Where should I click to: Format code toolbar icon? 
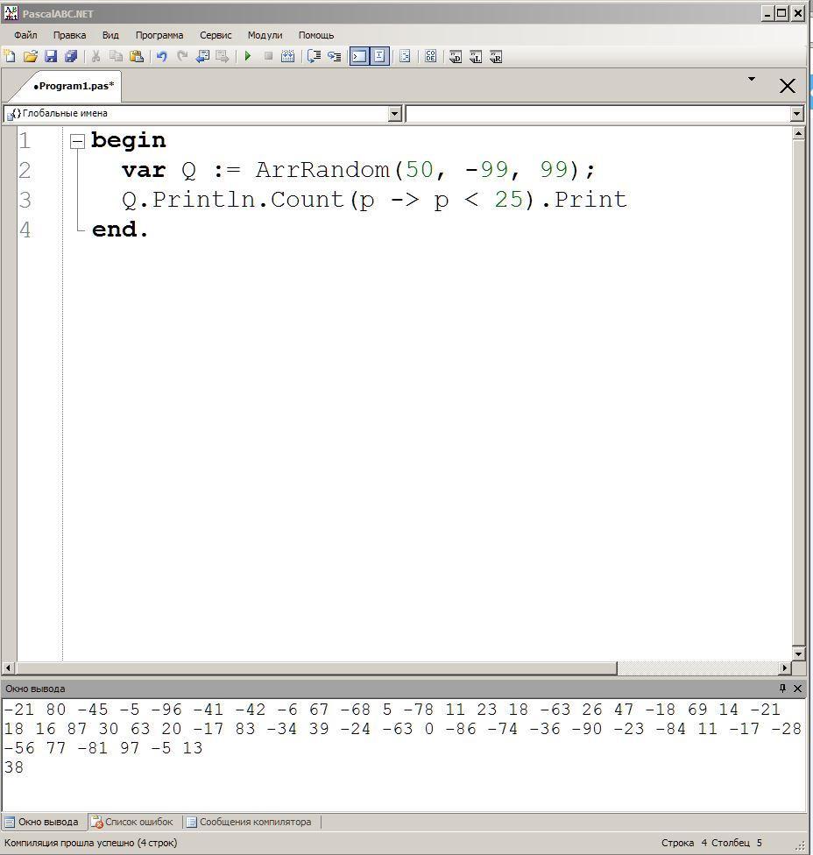[405, 56]
